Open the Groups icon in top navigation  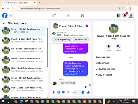tap(82, 16)
